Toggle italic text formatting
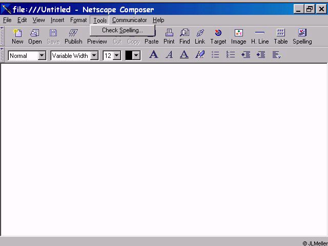Image resolution: width=328 pixels, height=246 pixels. pos(169,55)
